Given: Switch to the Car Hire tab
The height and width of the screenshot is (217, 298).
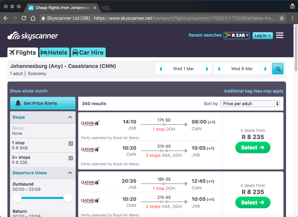Looking at the screenshot, I should 88,52.
